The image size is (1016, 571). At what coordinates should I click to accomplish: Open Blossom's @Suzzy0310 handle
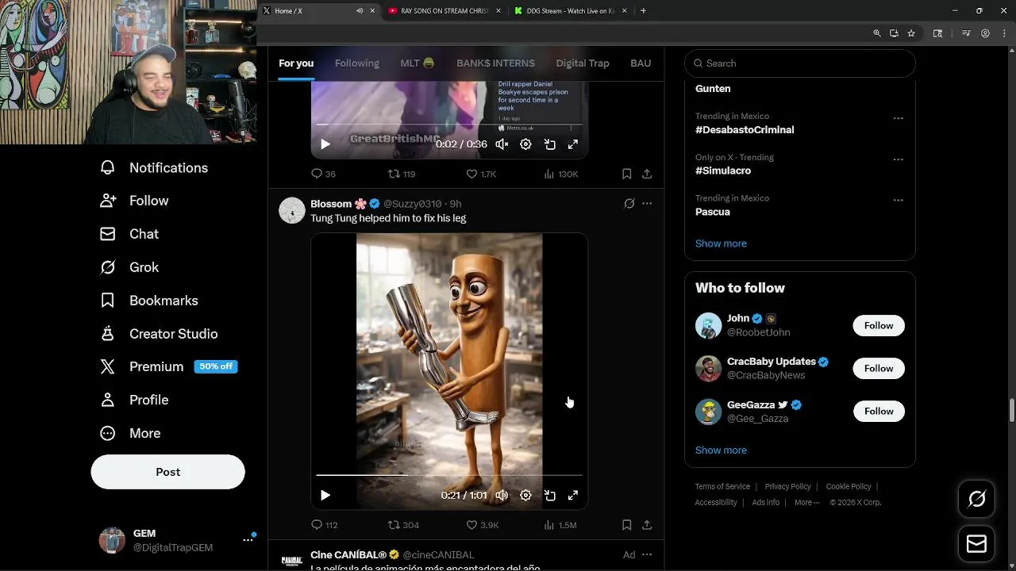[x=412, y=204]
